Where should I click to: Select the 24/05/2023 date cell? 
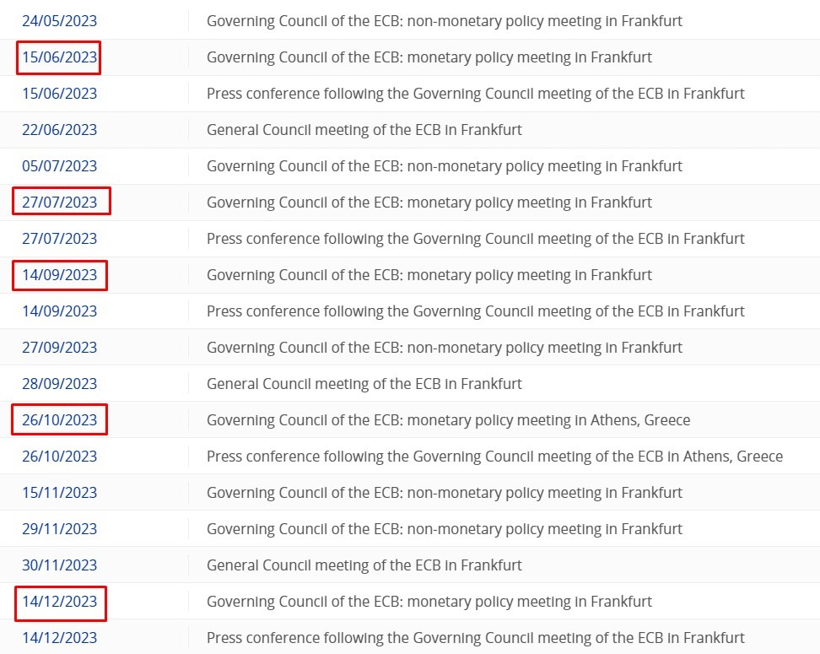click(59, 21)
